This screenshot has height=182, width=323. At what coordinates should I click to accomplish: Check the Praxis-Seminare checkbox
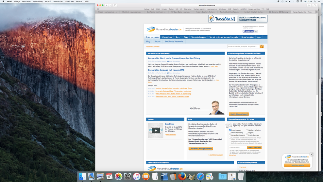click(x=247, y=135)
